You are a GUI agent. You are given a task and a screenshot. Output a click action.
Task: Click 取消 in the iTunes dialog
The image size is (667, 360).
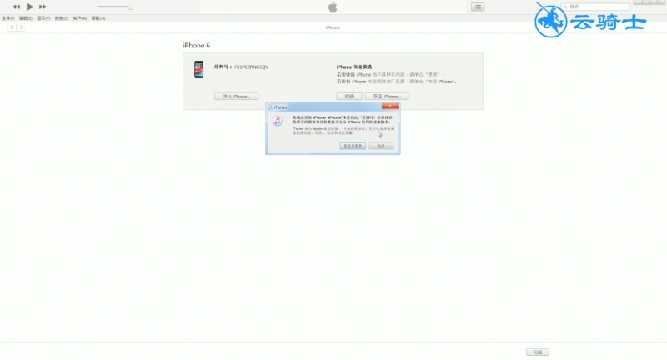[381, 146]
